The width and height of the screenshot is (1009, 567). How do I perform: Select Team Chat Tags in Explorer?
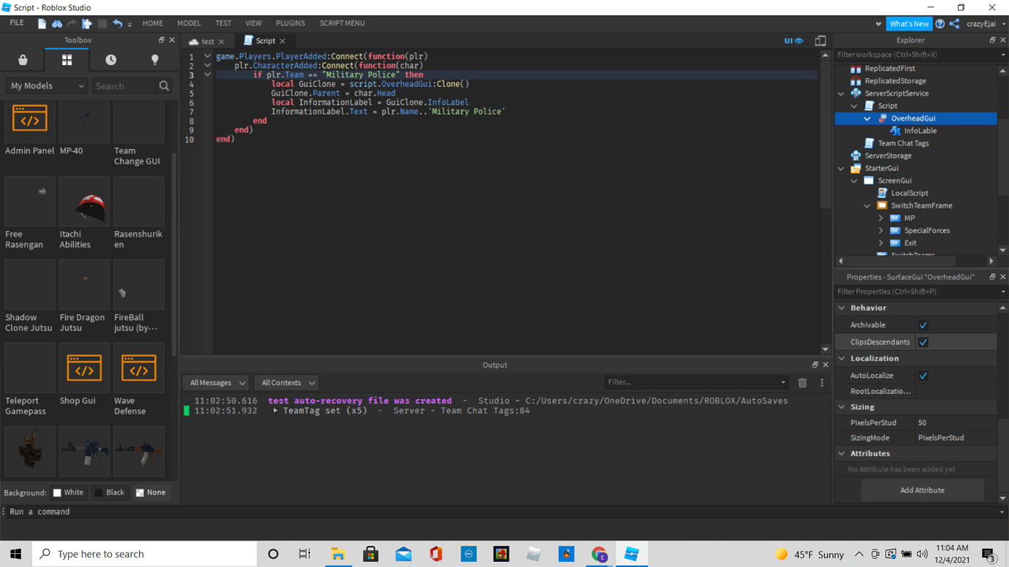coord(903,143)
